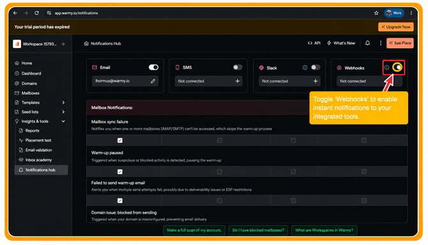The image size is (428, 245).
Task: Open the notifications bell icon
Action: [x=368, y=43]
